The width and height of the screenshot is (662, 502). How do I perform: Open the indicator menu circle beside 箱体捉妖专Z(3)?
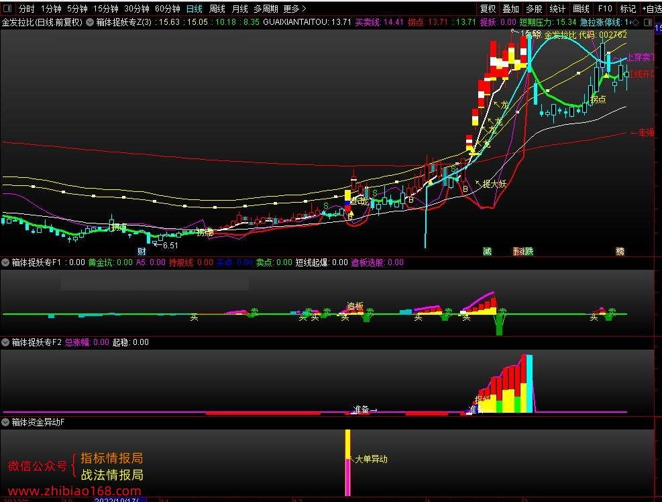click(90, 22)
